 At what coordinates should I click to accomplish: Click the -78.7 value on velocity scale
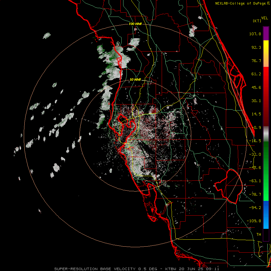click(255, 195)
